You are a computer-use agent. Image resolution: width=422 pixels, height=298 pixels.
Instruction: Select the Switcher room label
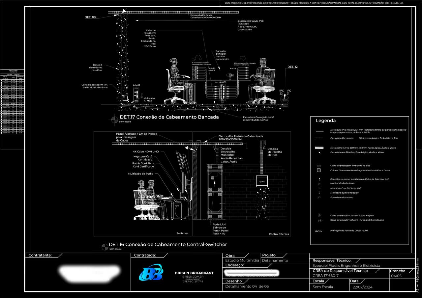(182, 233)
